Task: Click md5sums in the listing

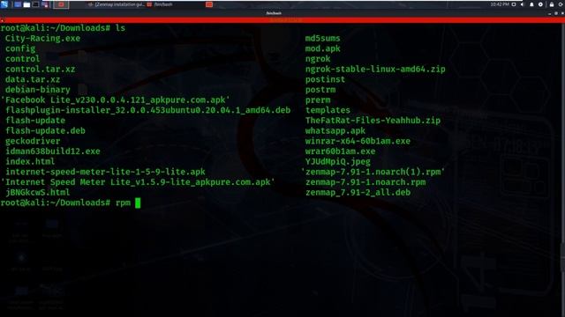Action: (x=323, y=38)
